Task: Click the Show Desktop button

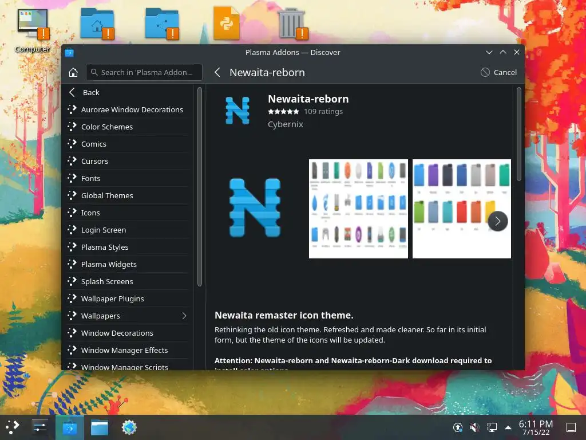Action: 571,427
